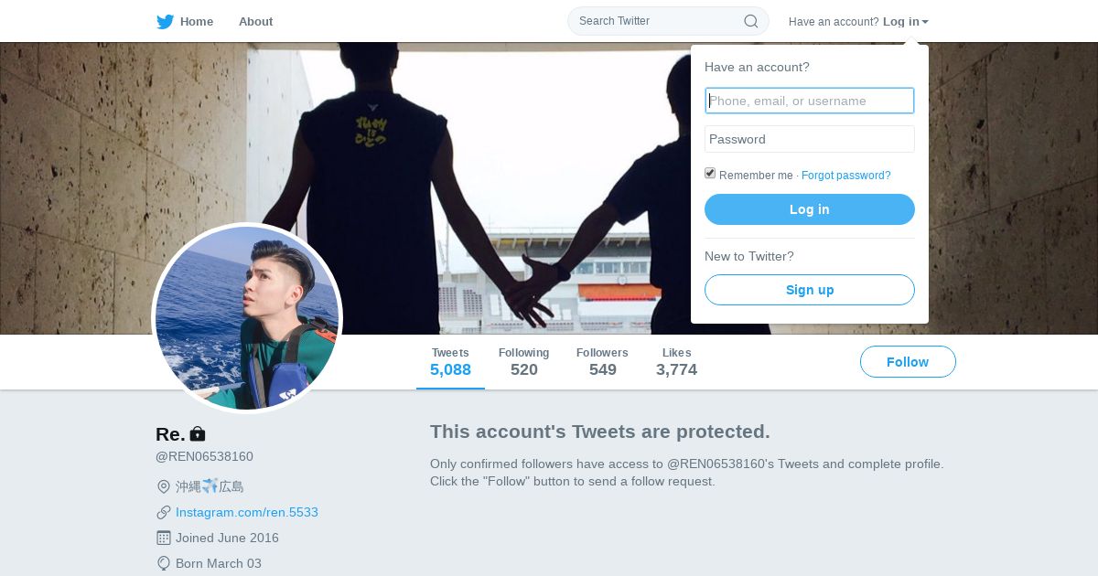Open the About menu item
The image size is (1098, 576).
pyautogui.click(x=255, y=22)
